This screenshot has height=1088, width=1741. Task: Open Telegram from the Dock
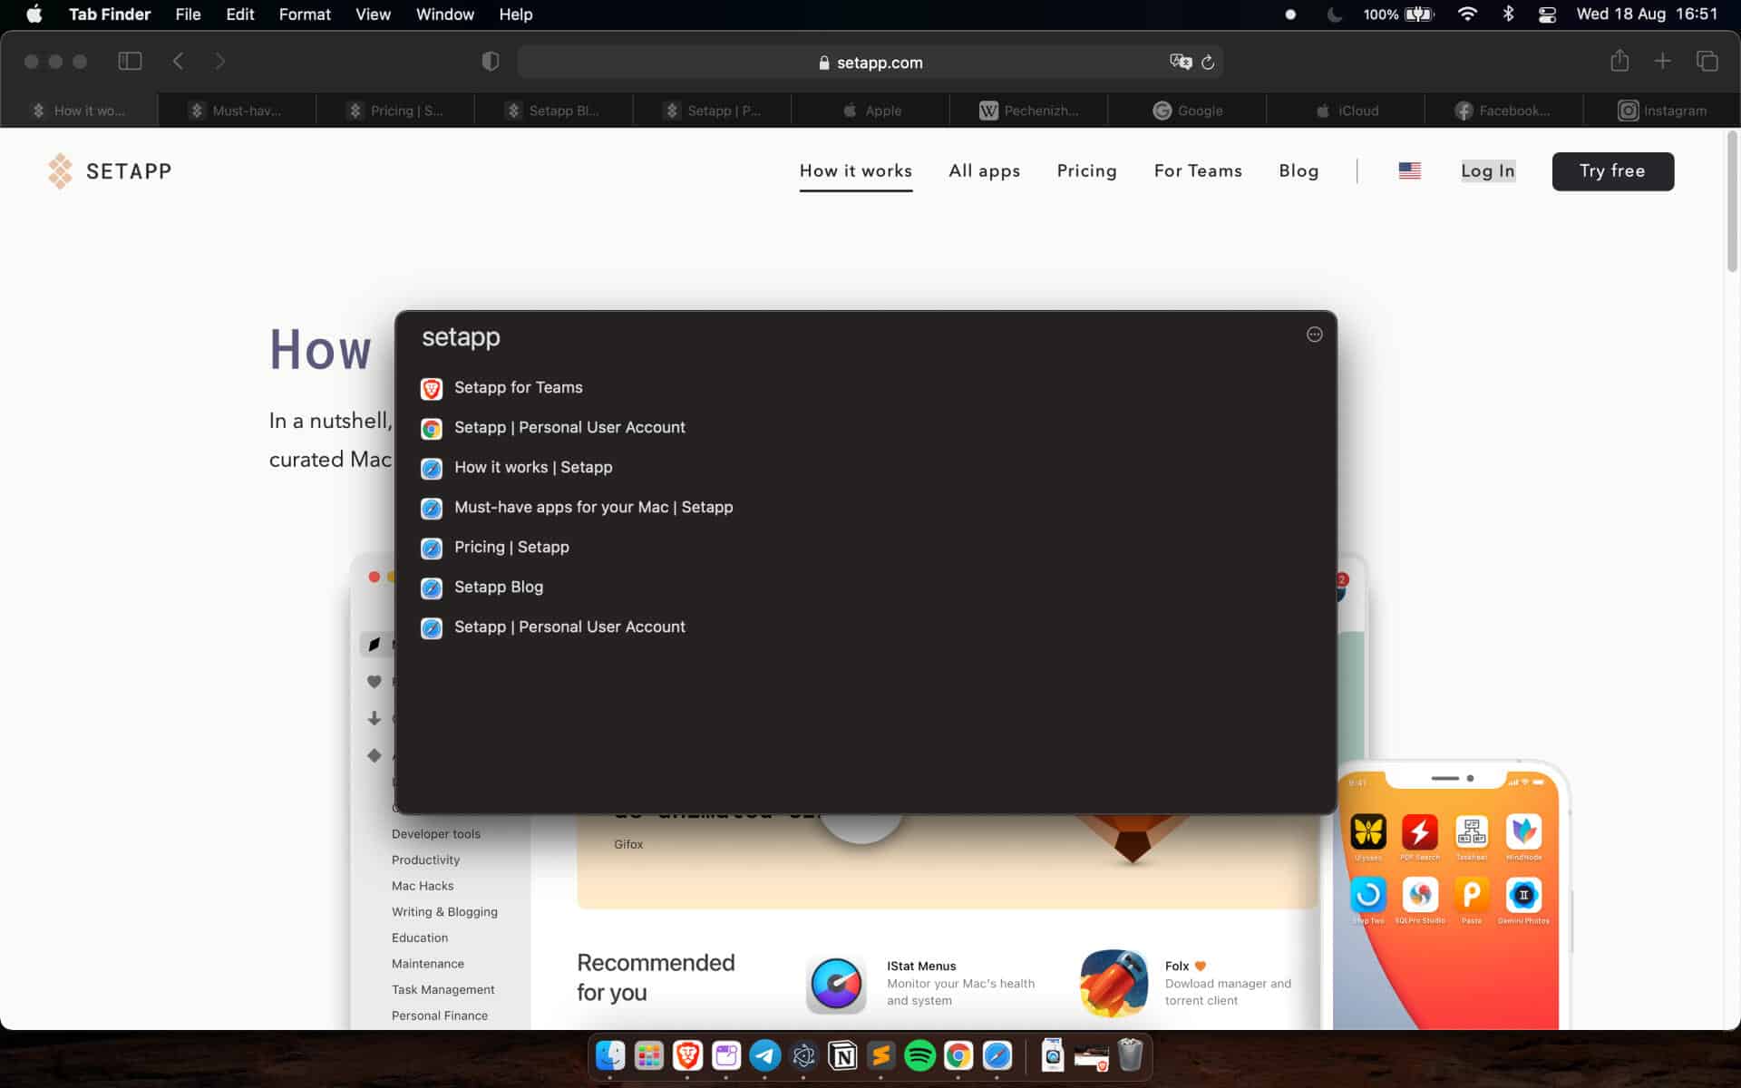point(765,1055)
